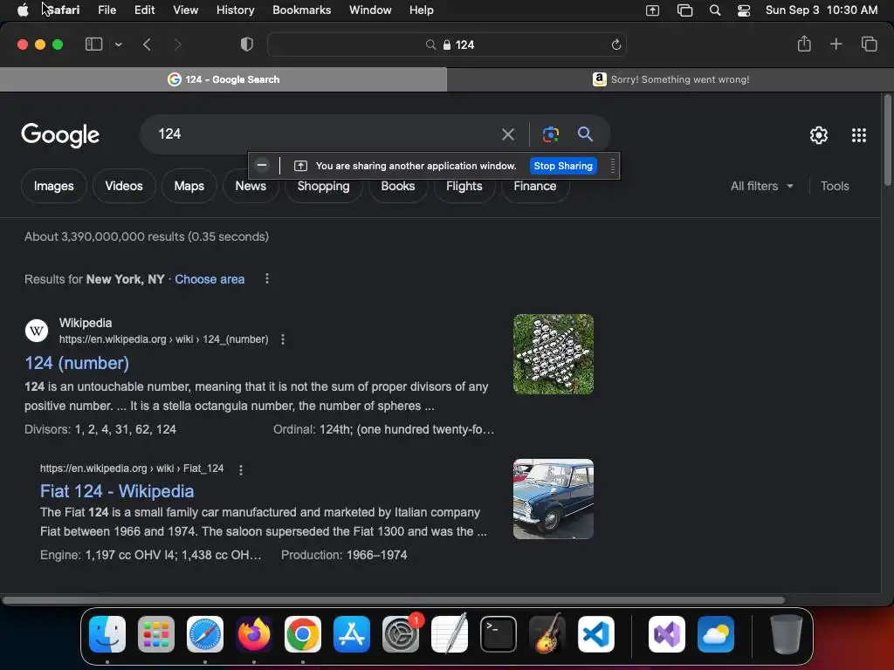
Task: Open the search Tools options
Action: [x=835, y=186]
